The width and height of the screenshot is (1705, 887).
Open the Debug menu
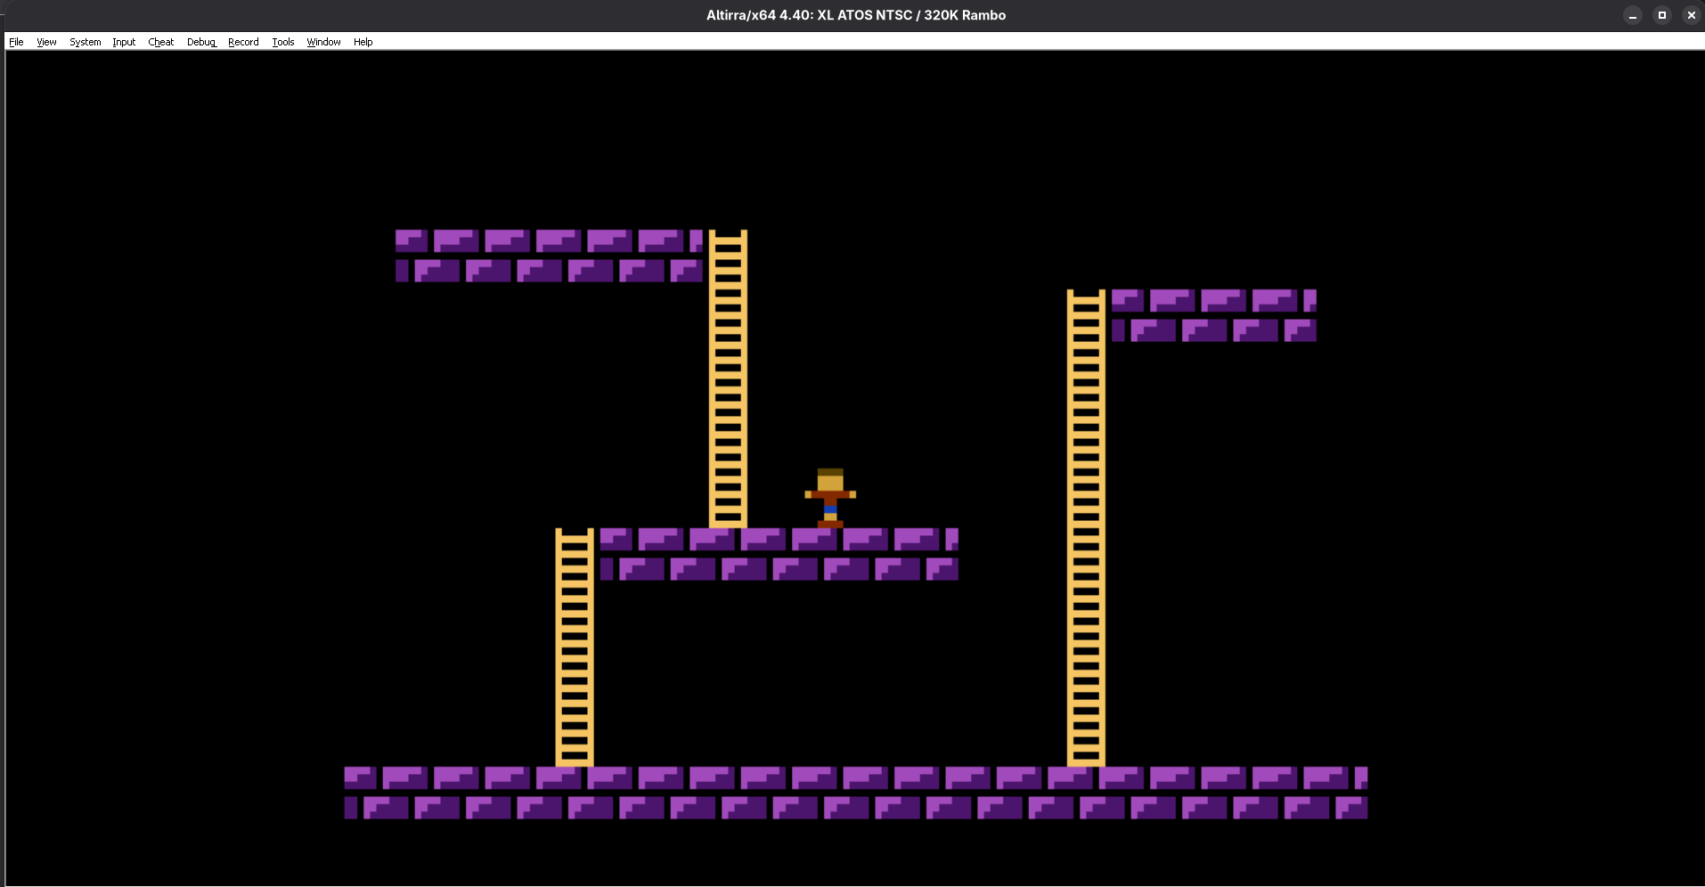[x=201, y=42]
